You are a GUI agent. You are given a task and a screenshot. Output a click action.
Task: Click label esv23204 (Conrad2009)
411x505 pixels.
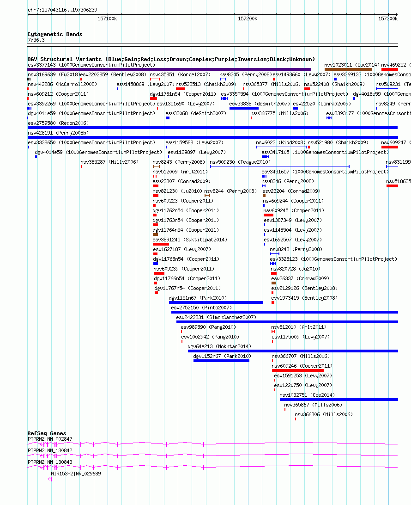tap(291, 191)
